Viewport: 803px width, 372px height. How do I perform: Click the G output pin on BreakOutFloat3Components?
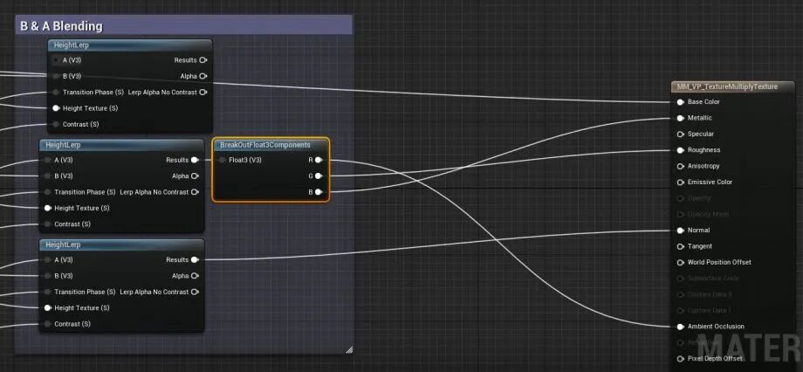319,176
